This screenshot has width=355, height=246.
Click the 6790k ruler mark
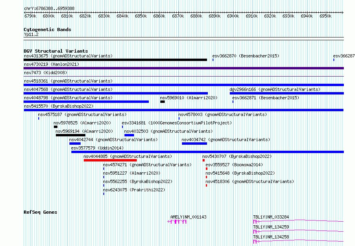coord(30,16)
